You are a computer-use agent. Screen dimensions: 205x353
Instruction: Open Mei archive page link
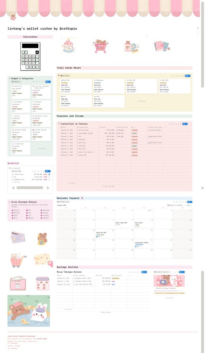(28, 210)
